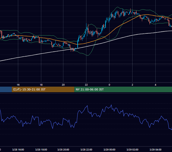The width and height of the screenshot is (172, 152).
Task: Click the 3/28 22:00 label on oscillator axis
Action: point(86,149)
